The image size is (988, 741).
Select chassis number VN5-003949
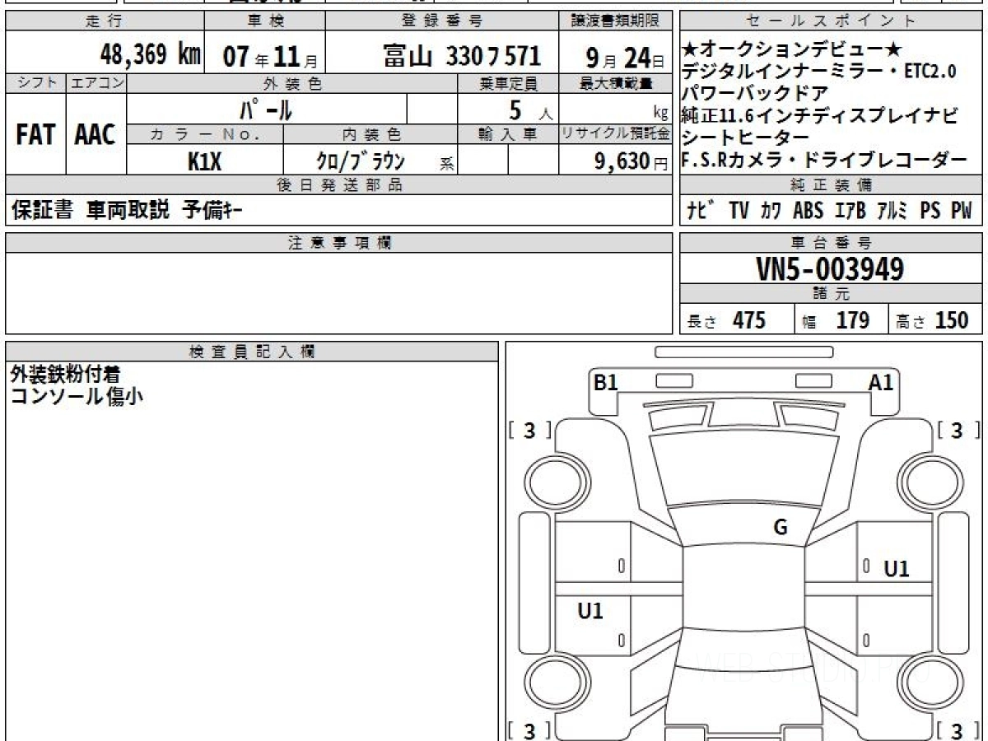click(830, 268)
